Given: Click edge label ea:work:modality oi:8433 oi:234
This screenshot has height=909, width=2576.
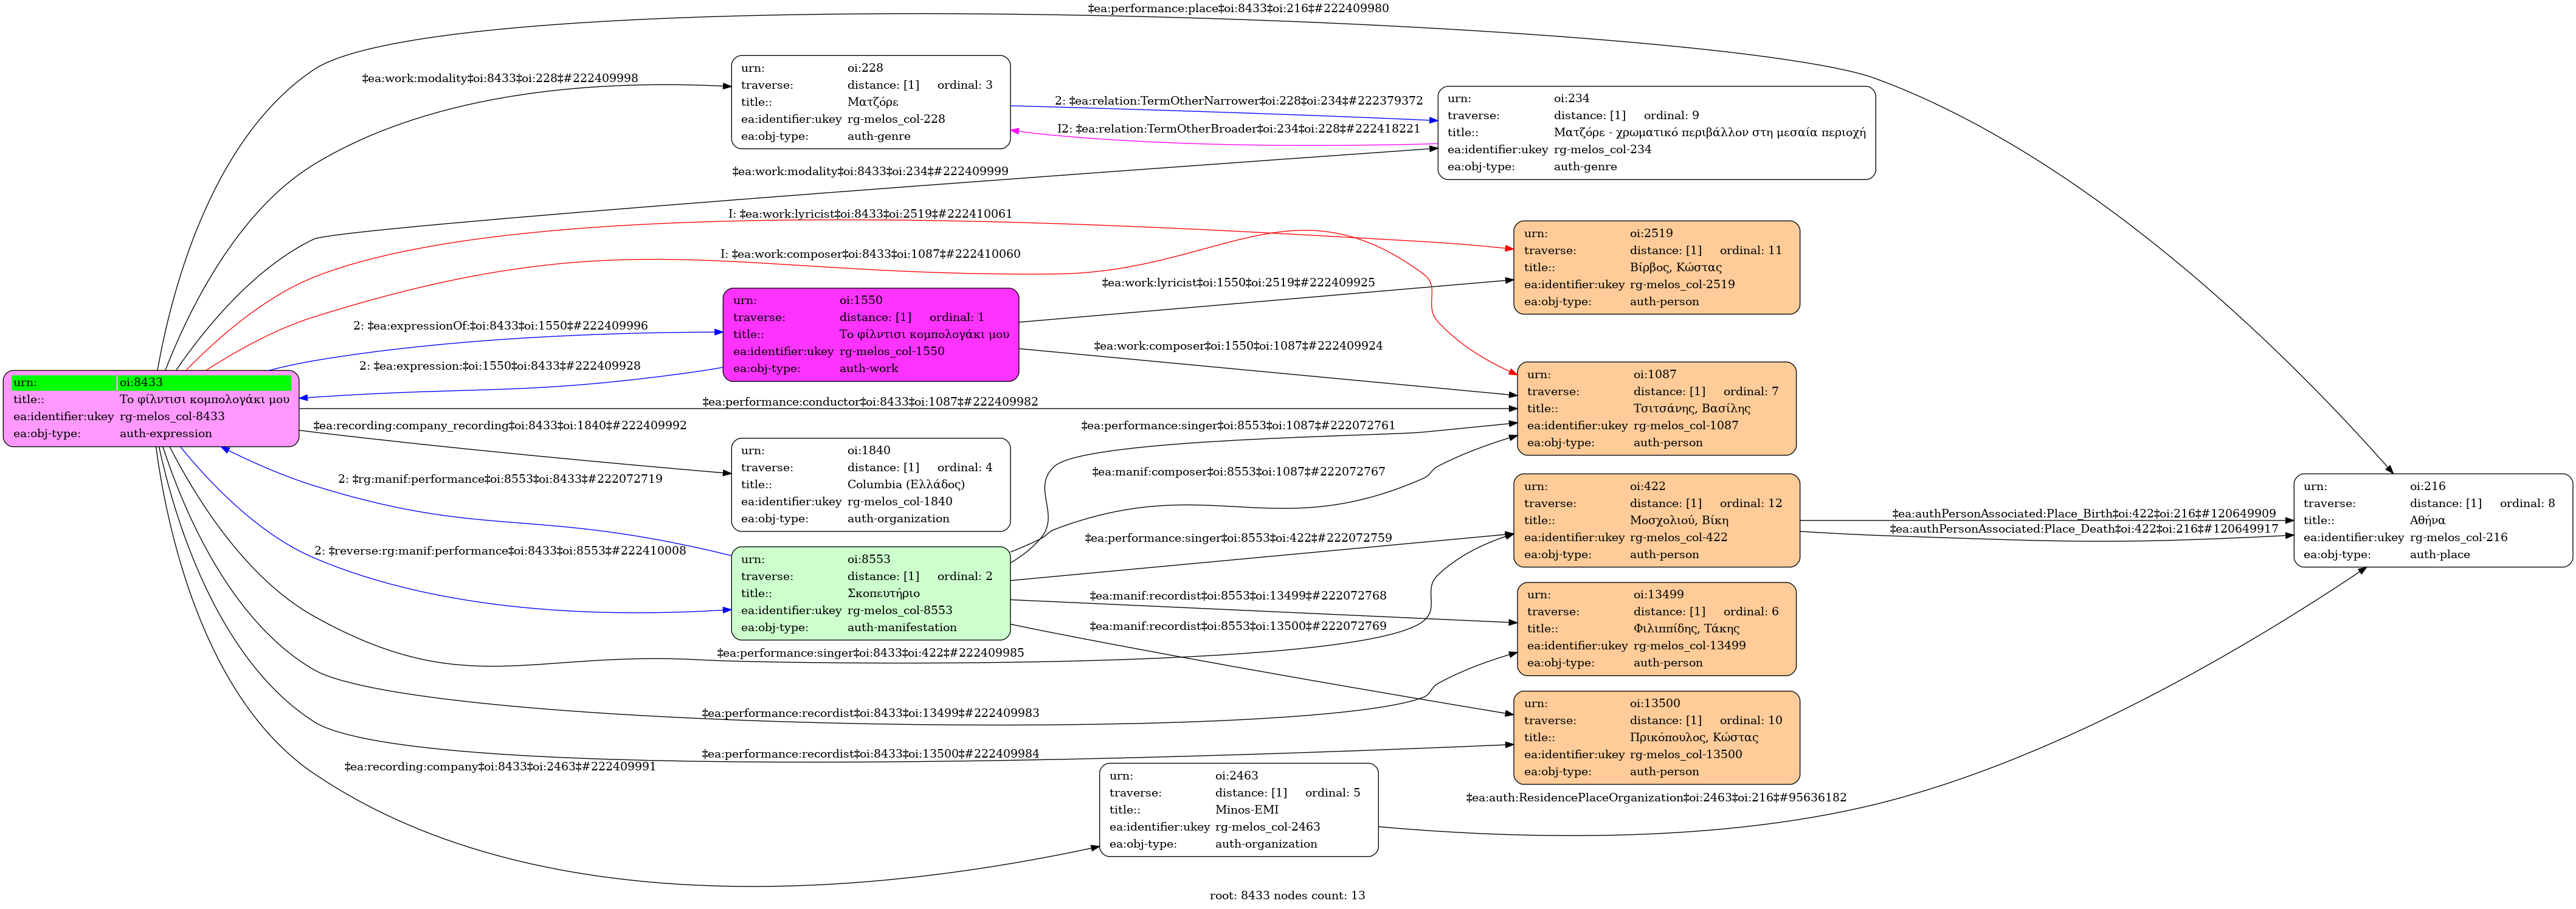Looking at the screenshot, I should (870, 172).
